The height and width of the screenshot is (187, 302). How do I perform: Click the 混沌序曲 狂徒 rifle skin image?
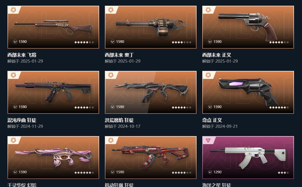tap(53, 92)
